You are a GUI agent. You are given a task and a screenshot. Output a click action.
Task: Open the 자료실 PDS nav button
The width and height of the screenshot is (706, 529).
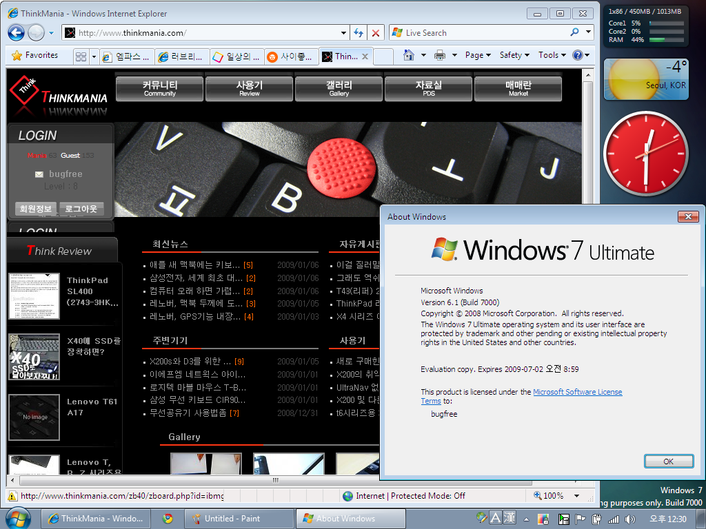pos(429,89)
